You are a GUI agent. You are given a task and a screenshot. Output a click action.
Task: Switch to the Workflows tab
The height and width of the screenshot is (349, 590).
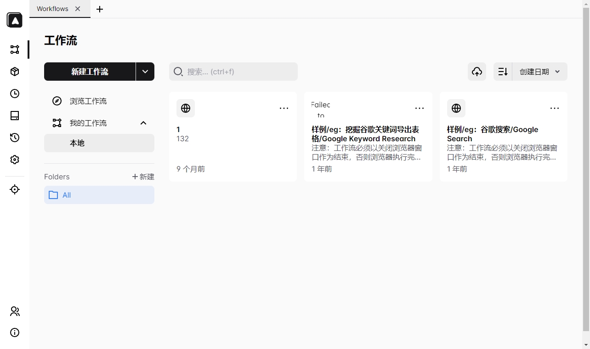52,8
